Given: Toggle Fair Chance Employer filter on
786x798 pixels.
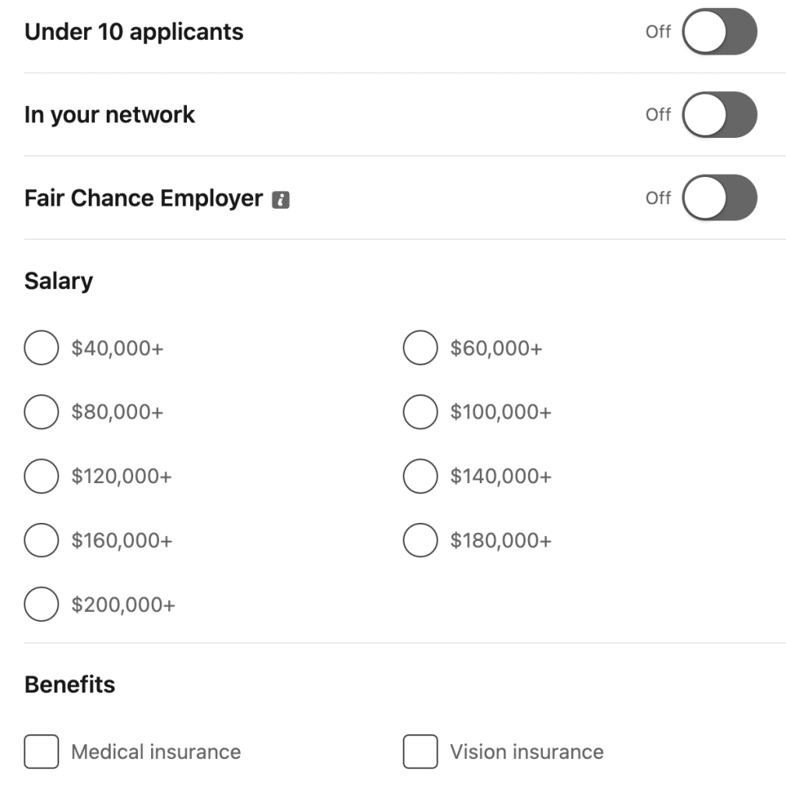Looking at the screenshot, I should coord(719,198).
